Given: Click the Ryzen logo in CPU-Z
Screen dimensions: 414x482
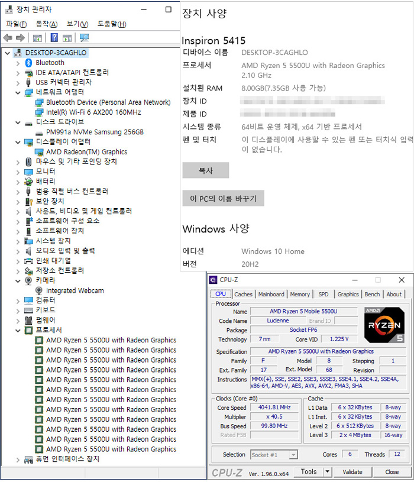Looking at the screenshot, I should click(x=384, y=325).
